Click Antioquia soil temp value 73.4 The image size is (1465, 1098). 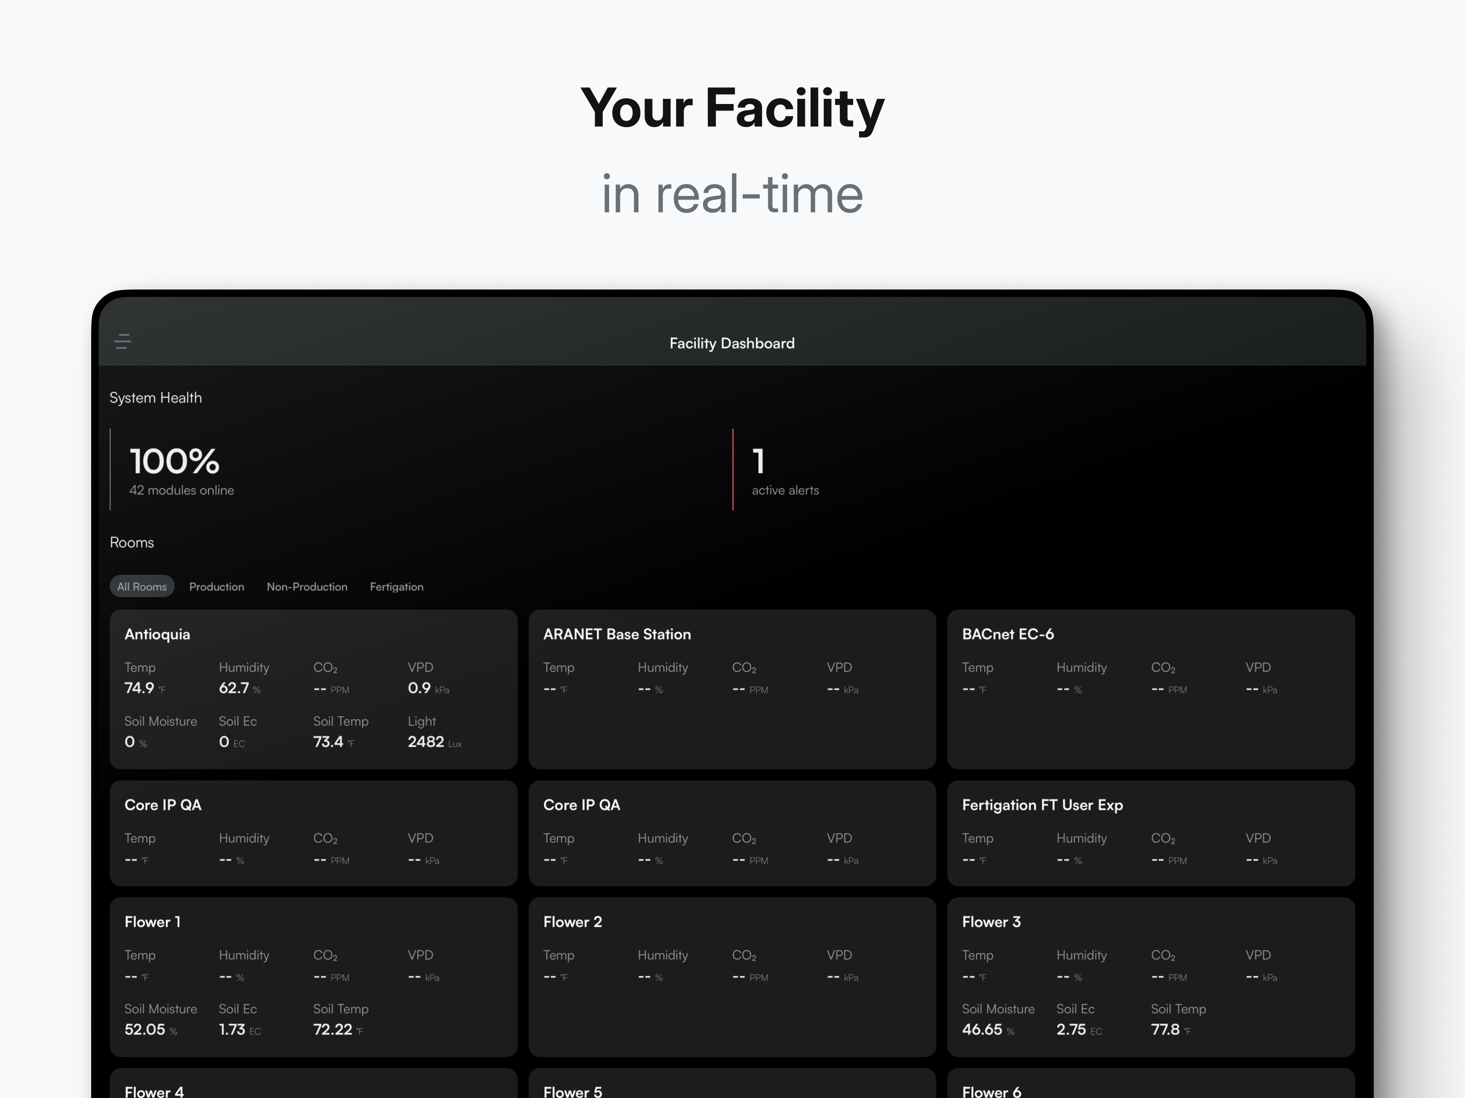tap(329, 741)
